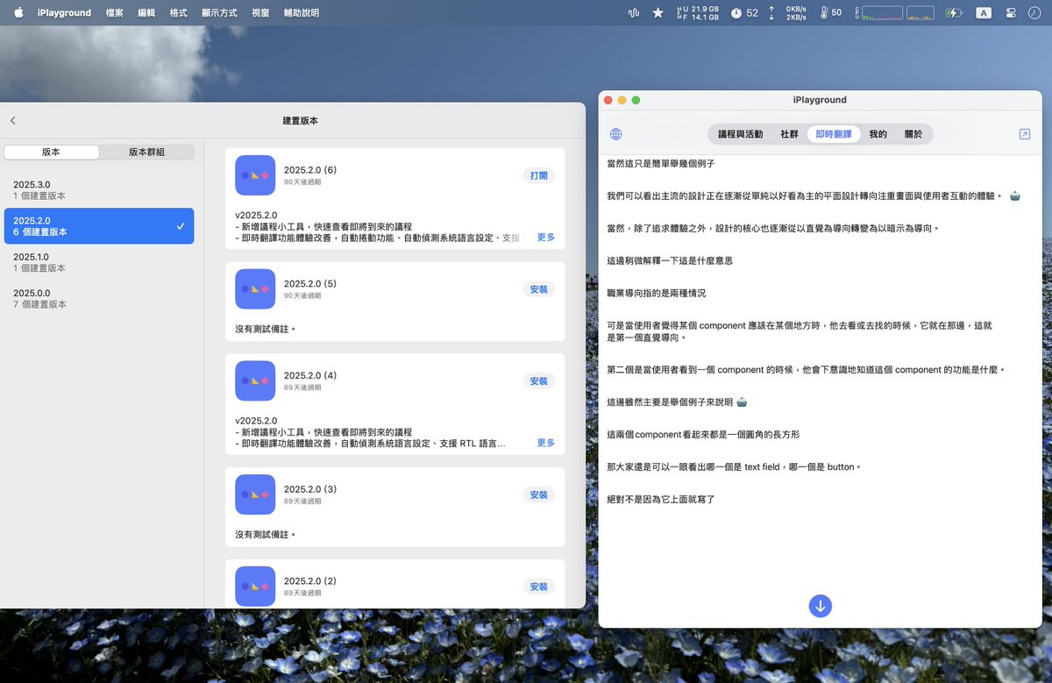Click 打開 for build 2025.2.0 (6)
The image size is (1052, 683).
point(539,175)
